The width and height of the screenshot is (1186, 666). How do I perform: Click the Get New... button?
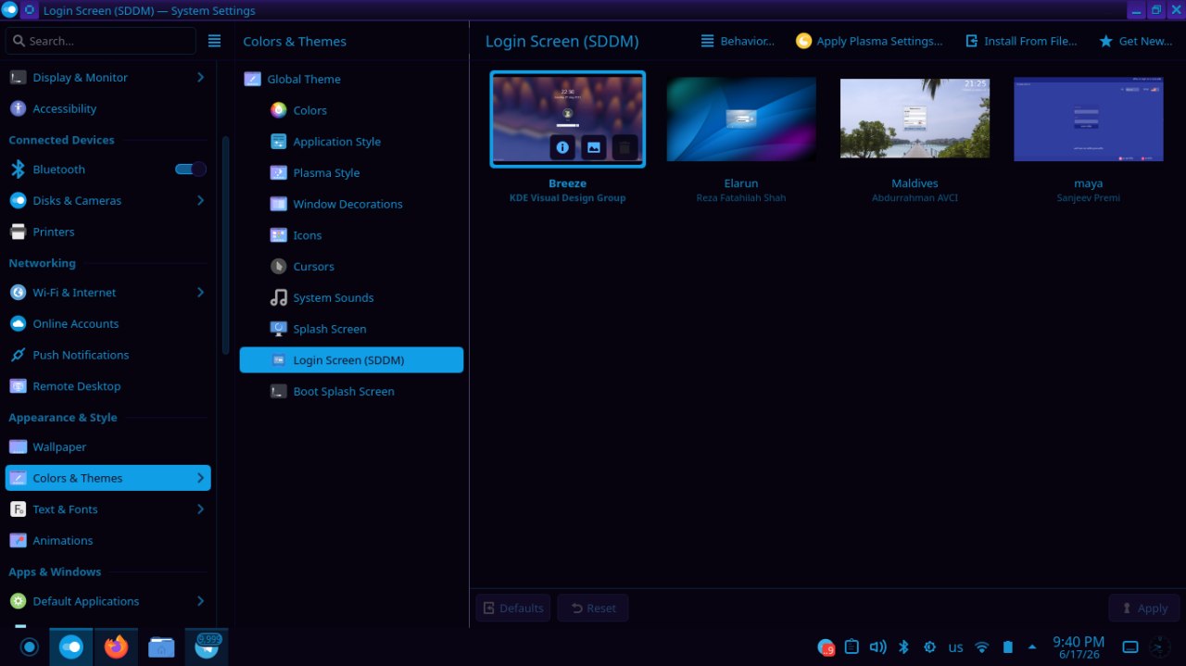click(x=1135, y=41)
